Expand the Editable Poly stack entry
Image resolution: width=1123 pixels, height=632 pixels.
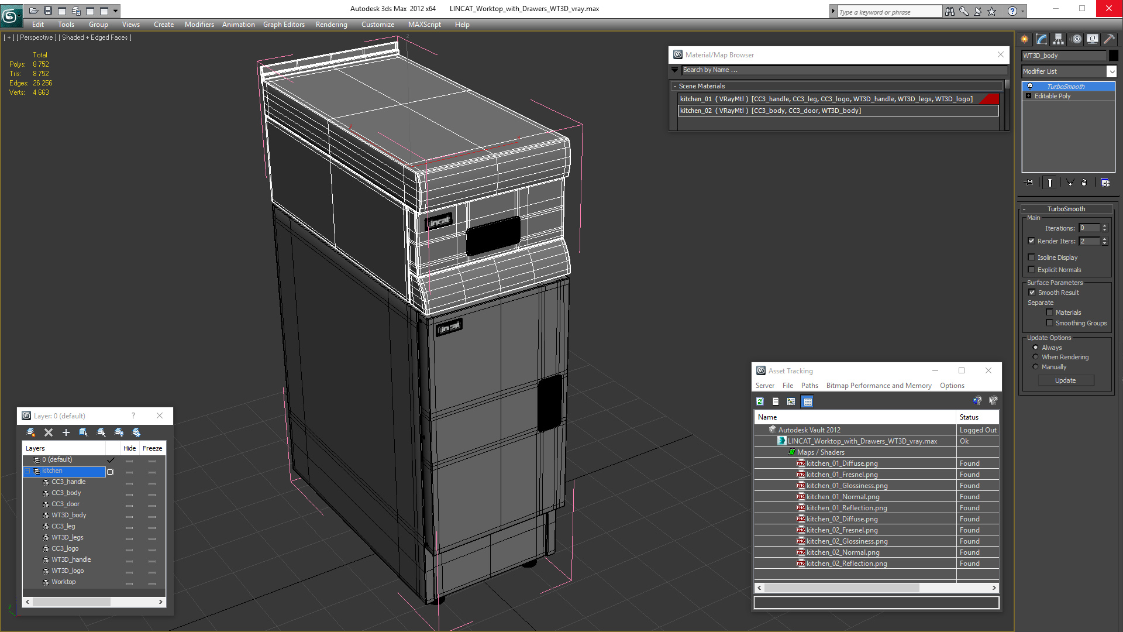click(x=1028, y=96)
